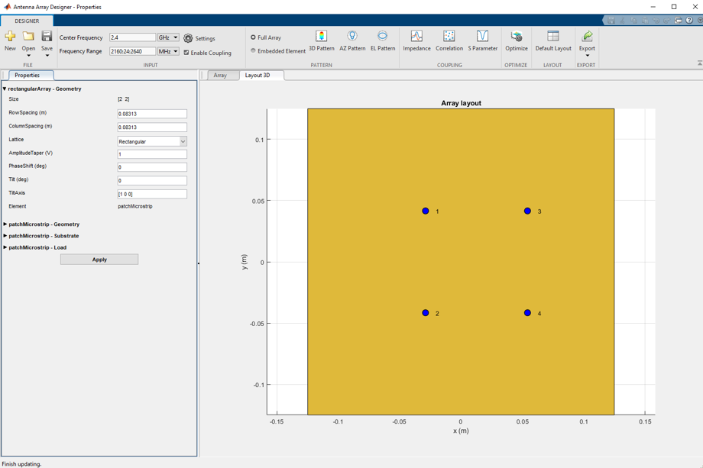Viewport: 703px width, 468px height.
Task: Open the Lattice dropdown
Action: tap(152, 141)
